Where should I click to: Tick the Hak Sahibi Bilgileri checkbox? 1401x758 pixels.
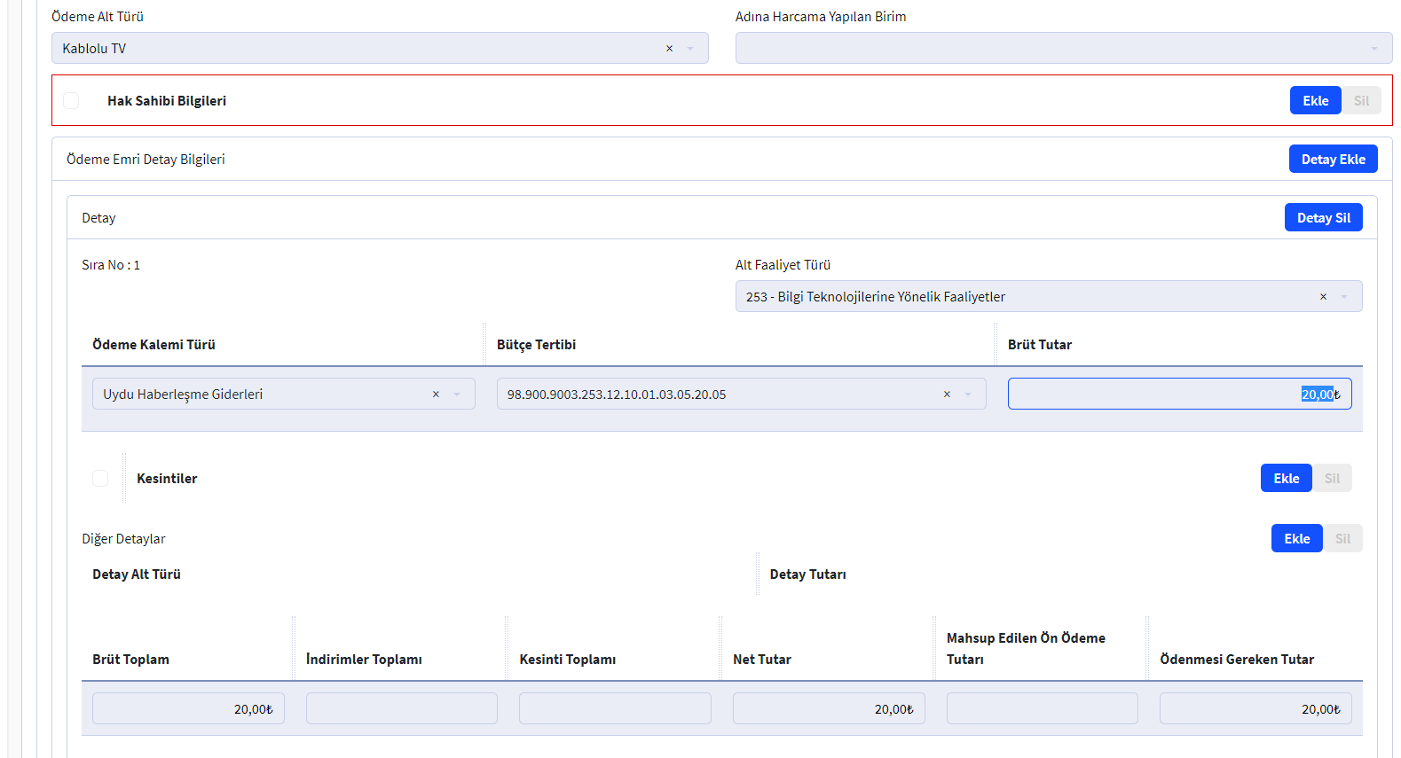71,101
